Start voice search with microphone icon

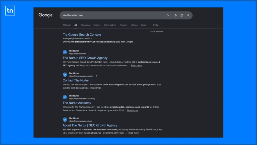click(x=175, y=15)
